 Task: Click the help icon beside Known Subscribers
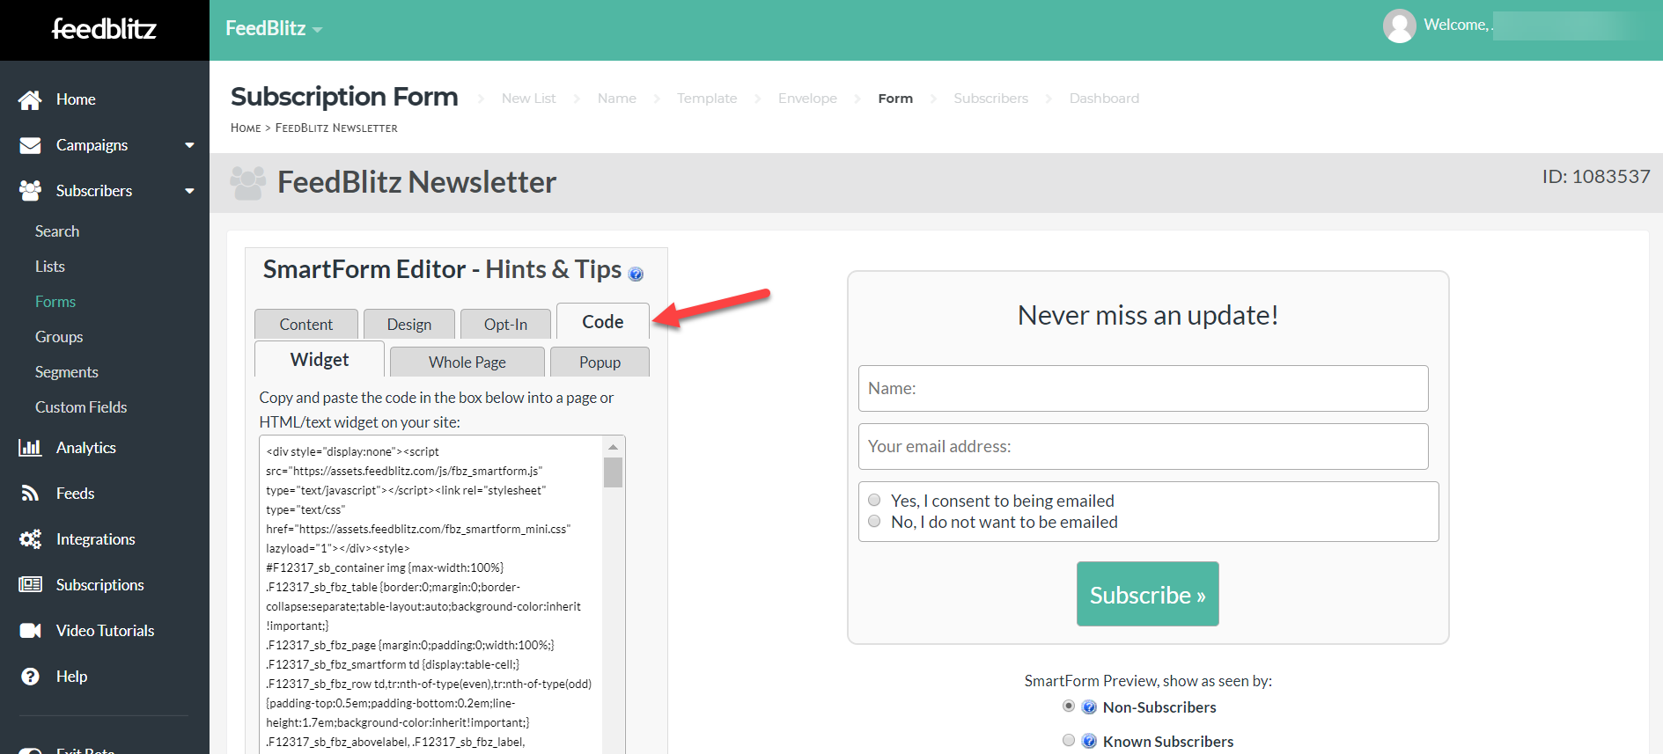(1089, 741)
